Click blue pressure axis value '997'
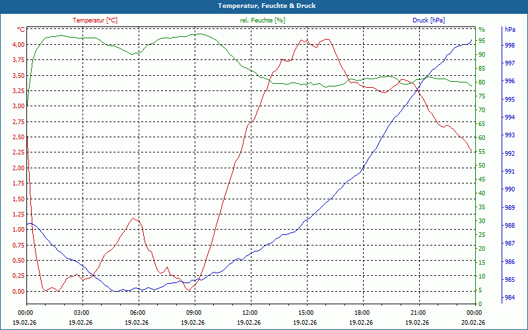Image resolution: width=528 pixels, height=330 pixels. pos(510,63)
